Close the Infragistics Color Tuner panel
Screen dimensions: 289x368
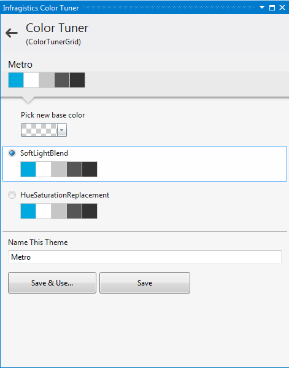coord(282,8)
